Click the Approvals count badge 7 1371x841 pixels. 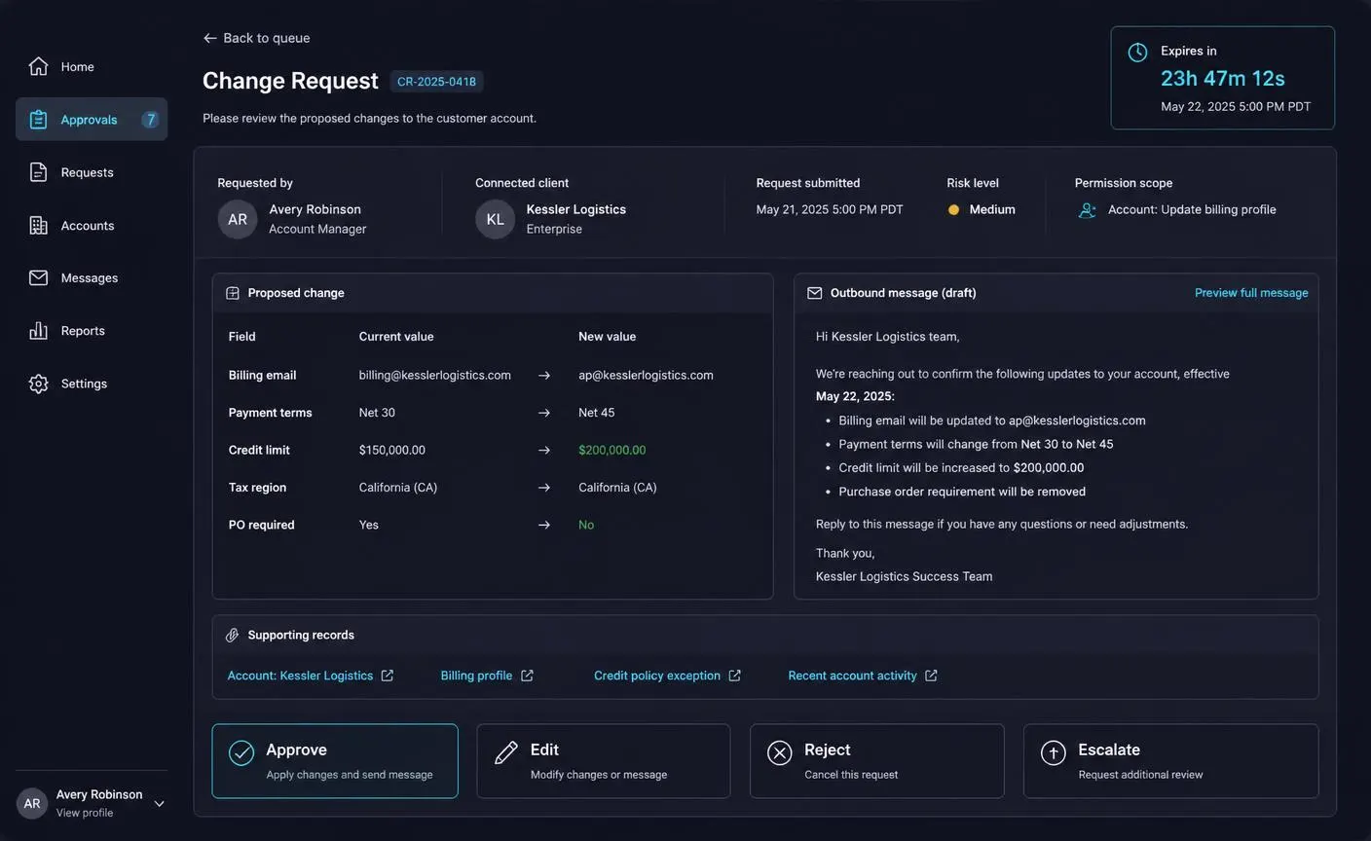(150, 120)
